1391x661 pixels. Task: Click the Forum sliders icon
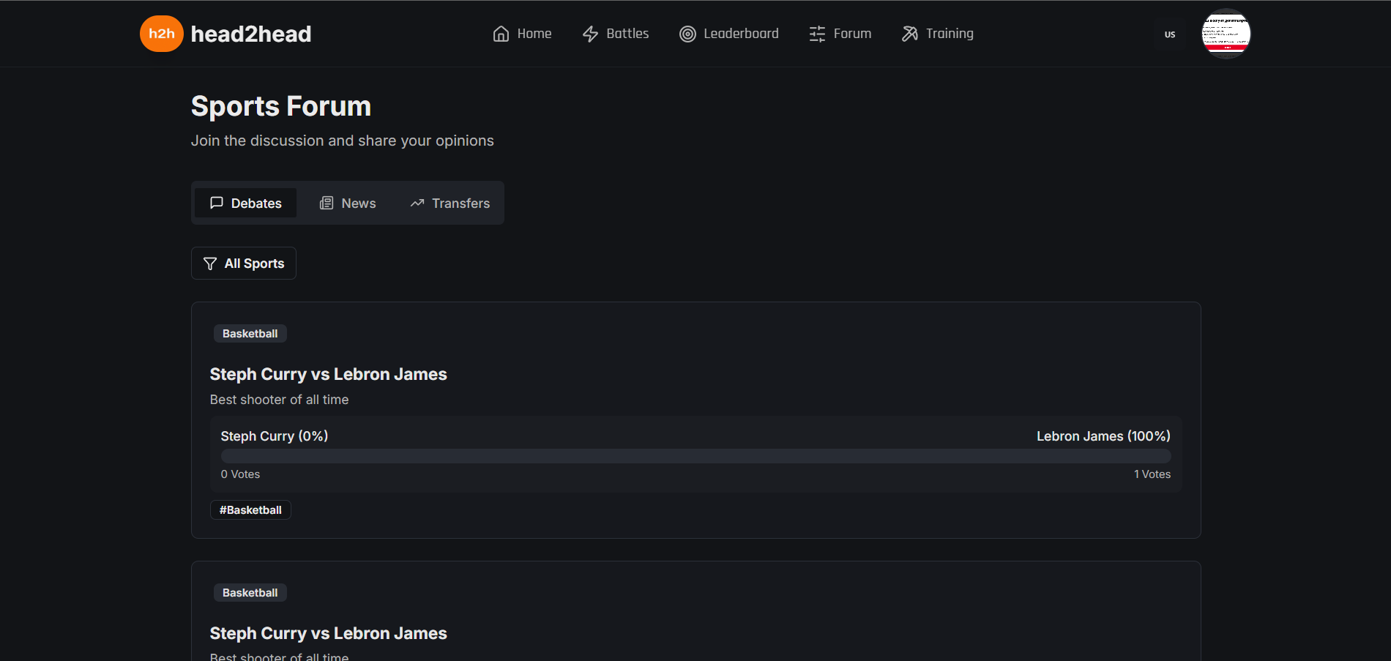click(817, 34)
